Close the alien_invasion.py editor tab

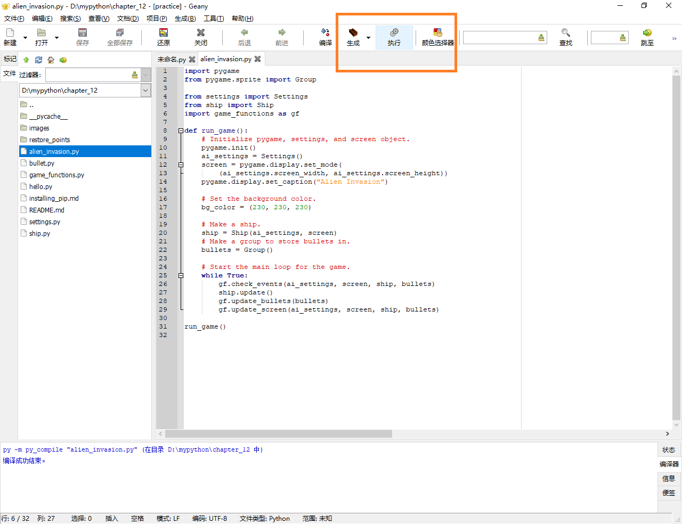pos(257,59)
